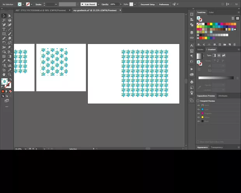The width and height of the screenshot is (241, 193).
Task: Toggle visibility of Cyan separation
Action: (199, 109)
